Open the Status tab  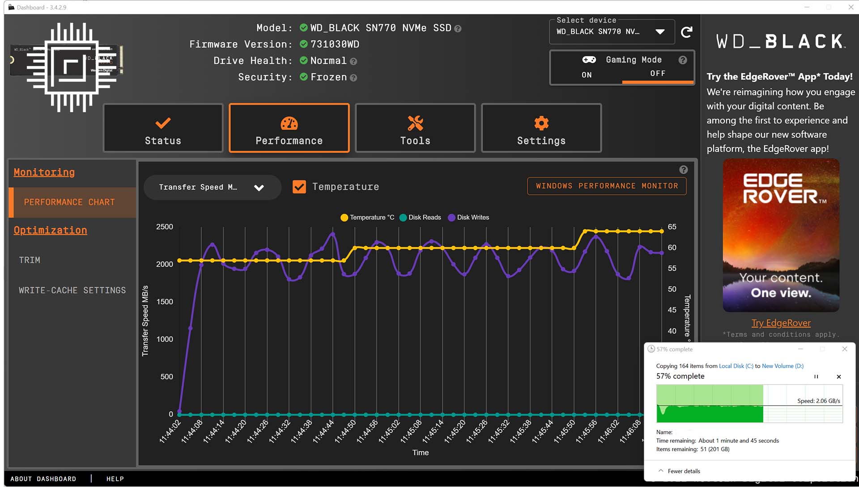point(163,128)
